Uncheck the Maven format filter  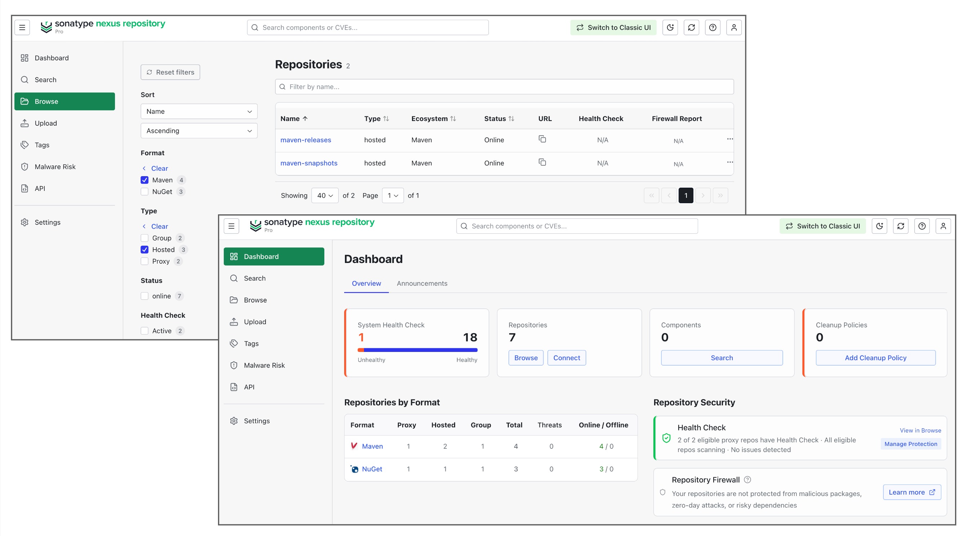tap(145, 180)
